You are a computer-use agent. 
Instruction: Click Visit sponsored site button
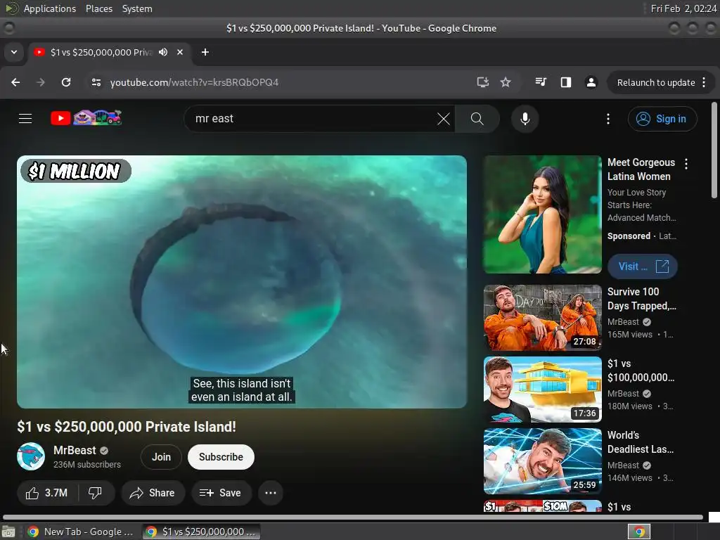(643, 266)
